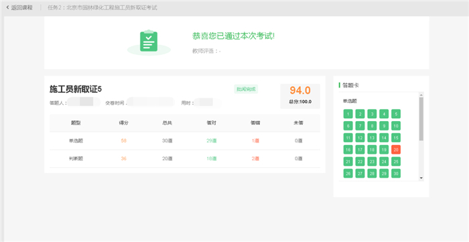Click question 29 square
Screen dimensions: 469x242
point(384,173)
